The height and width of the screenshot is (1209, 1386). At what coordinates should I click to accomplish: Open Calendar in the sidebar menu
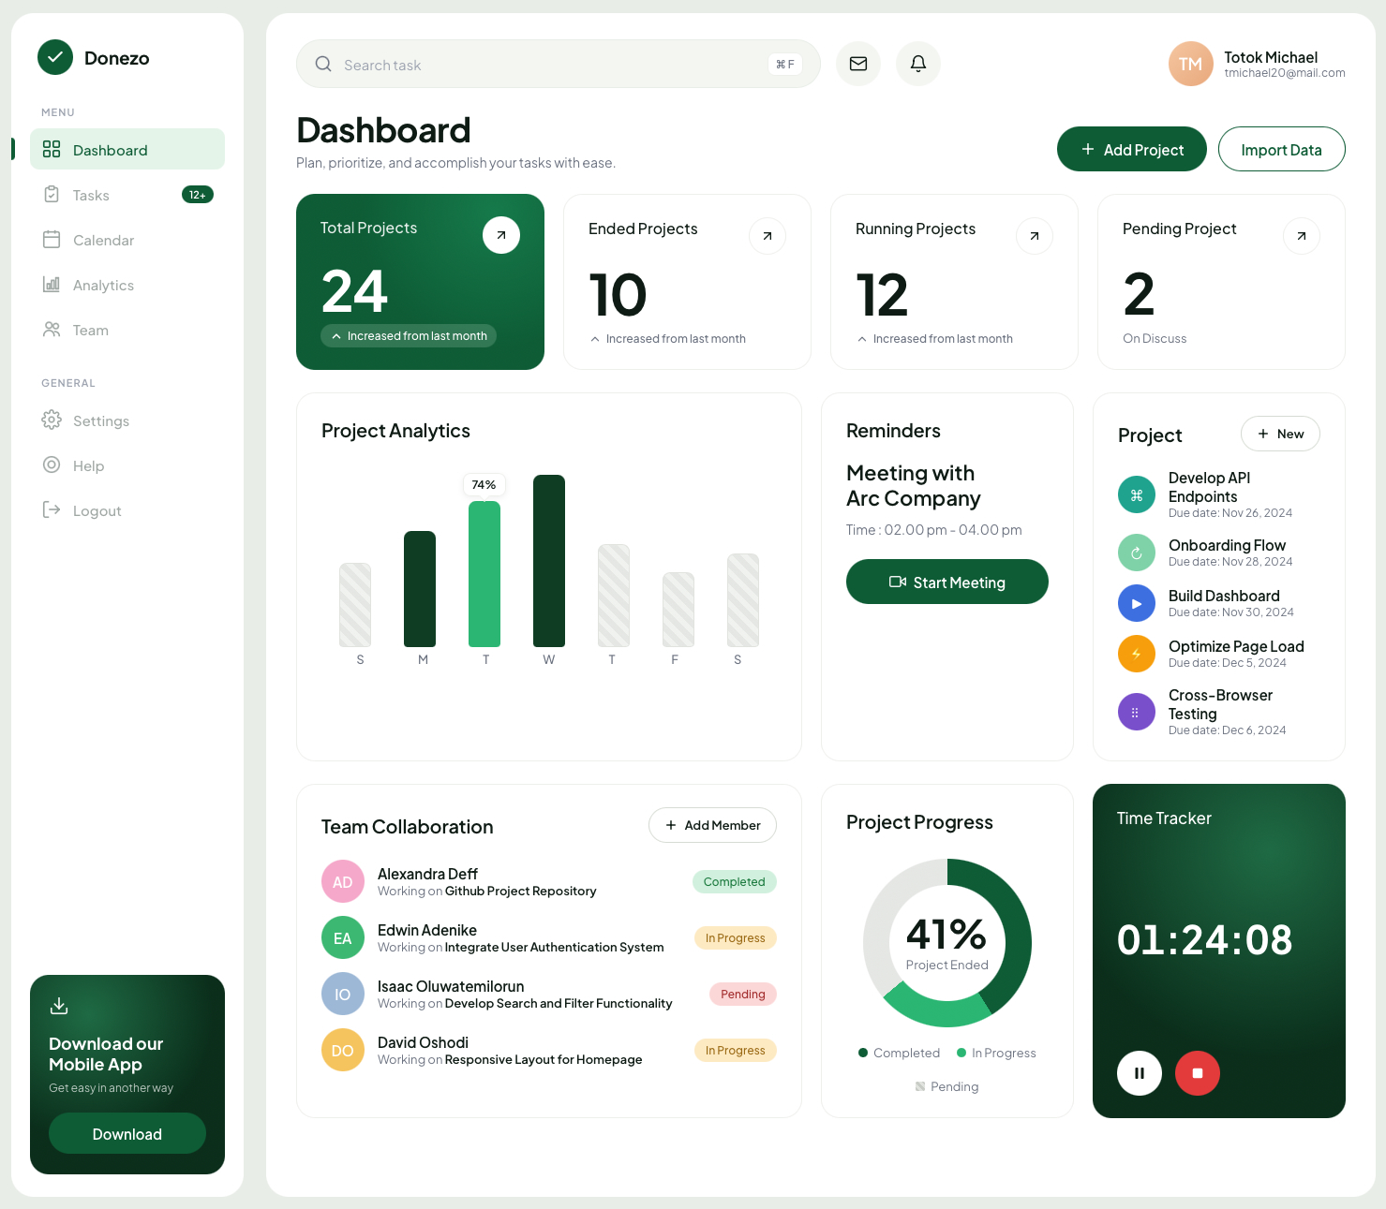127,240
